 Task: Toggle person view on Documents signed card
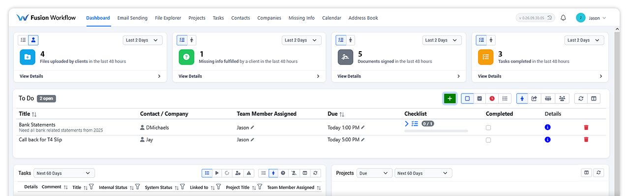tap(351, 40)
